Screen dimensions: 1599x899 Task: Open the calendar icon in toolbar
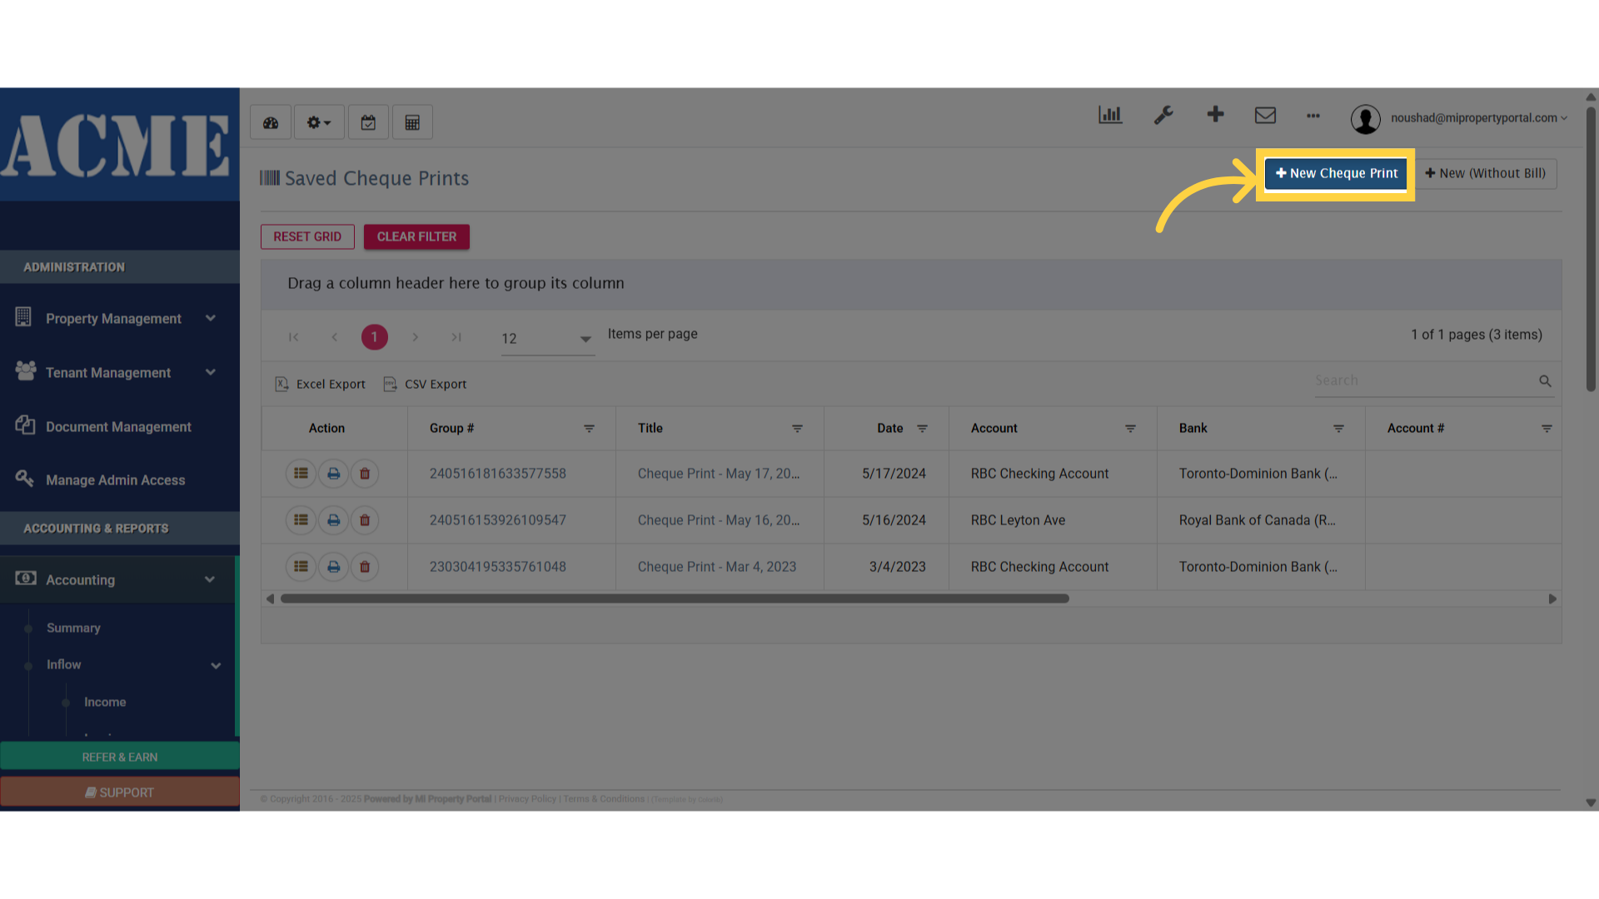tap(368, 123)
